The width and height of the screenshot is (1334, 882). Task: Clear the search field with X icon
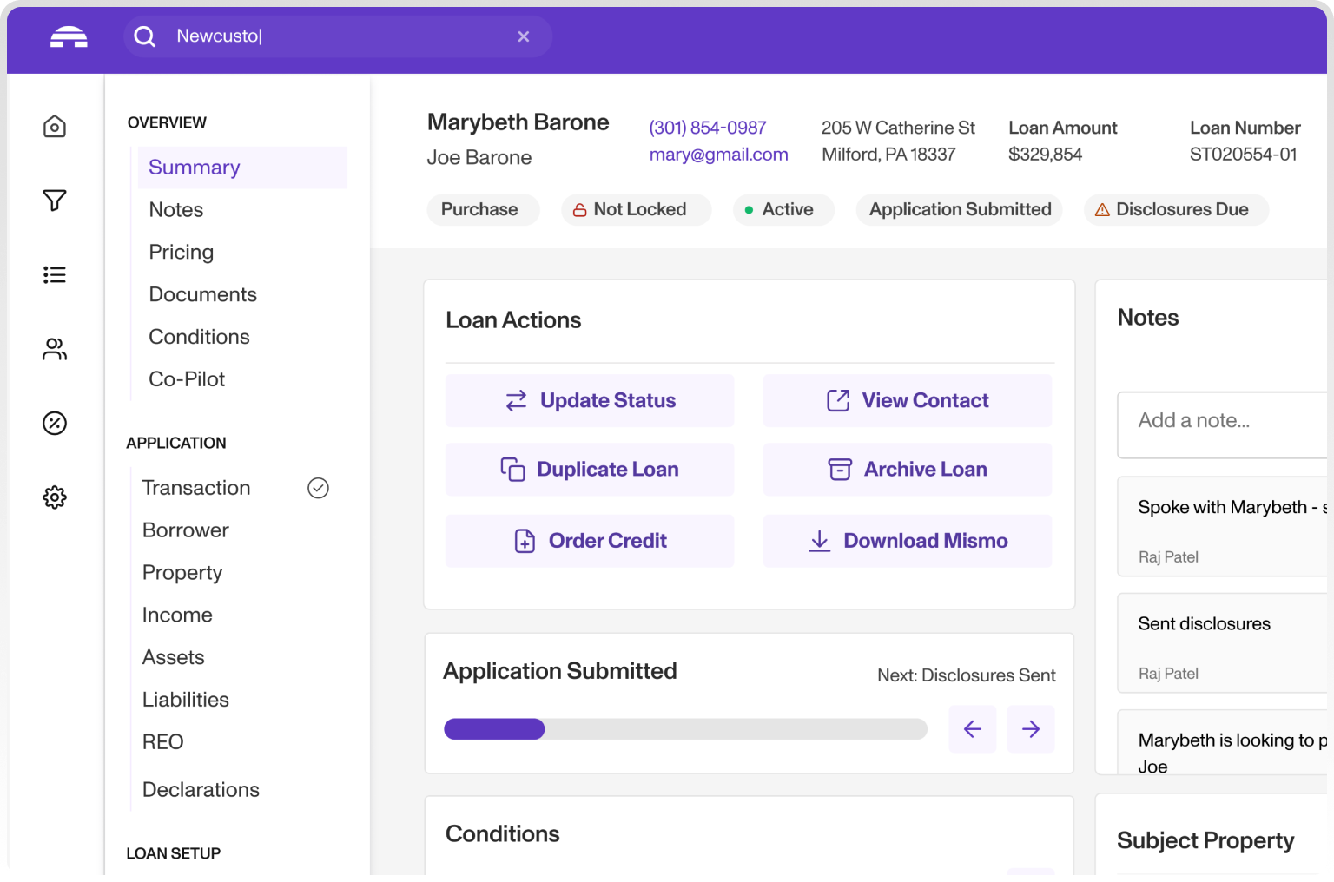tap(523, 36)
